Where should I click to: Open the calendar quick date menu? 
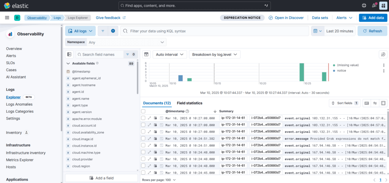coord(317,31)
